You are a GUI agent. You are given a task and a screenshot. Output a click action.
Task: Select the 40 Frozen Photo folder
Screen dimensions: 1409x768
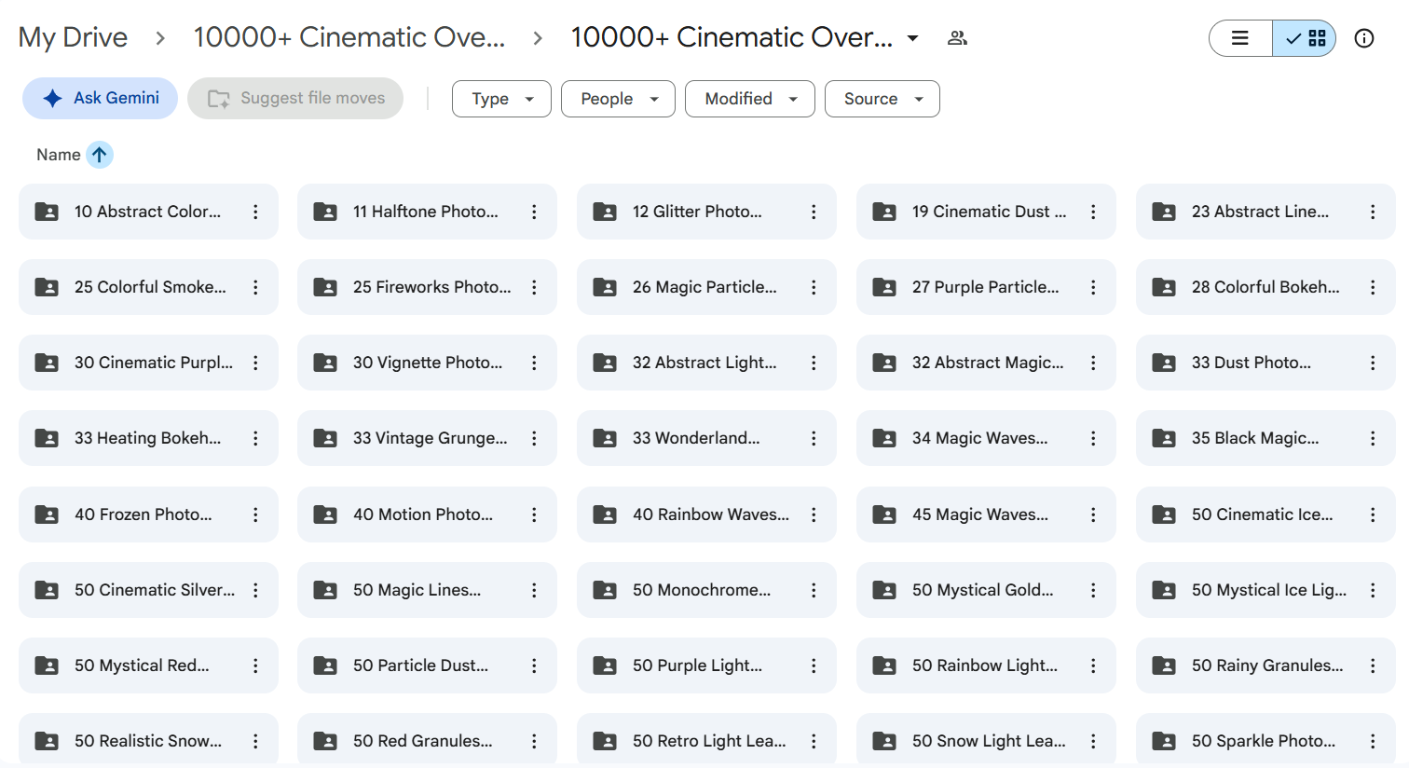[148, 514]
